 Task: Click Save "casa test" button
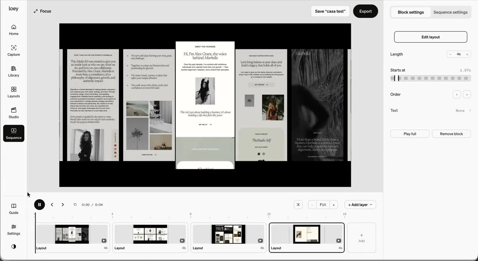click(x=330, y=11)
